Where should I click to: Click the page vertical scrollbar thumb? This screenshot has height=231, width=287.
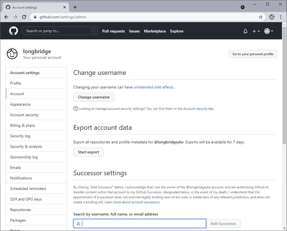pos(284,85)
